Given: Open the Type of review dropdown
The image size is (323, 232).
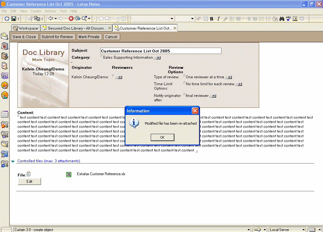Looking at the screenshot, I should click(230, 77).
